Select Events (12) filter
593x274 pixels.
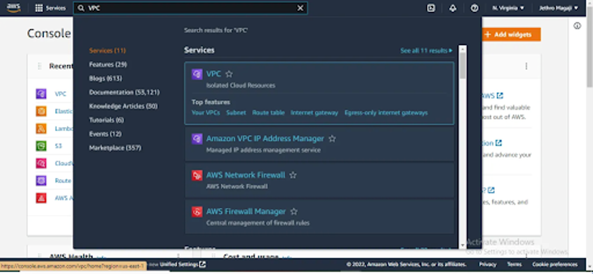[105, 134]
